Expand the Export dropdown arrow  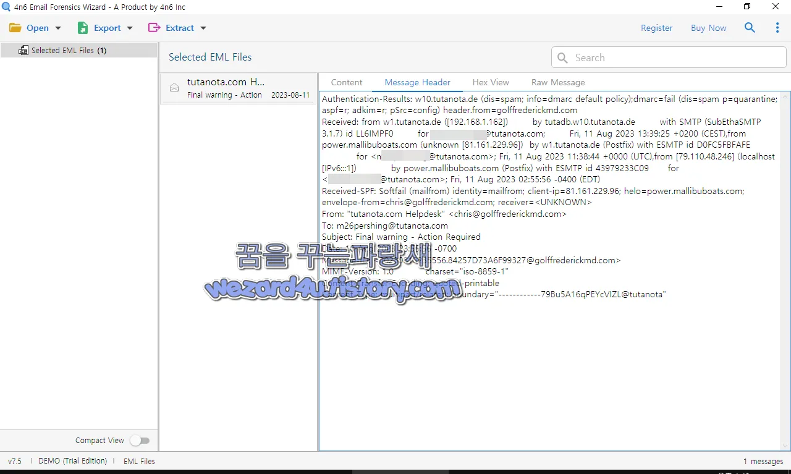click(x=130, y=28)
